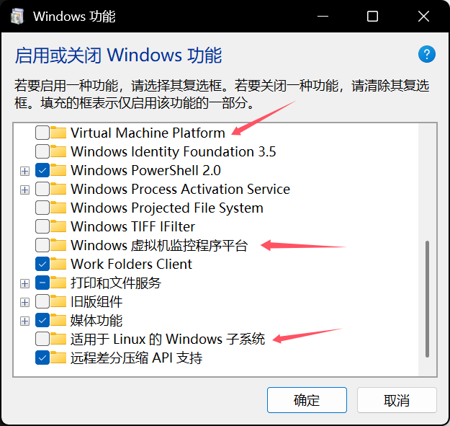Click the Windows Features title bar icon

click(x=17, y=16)
